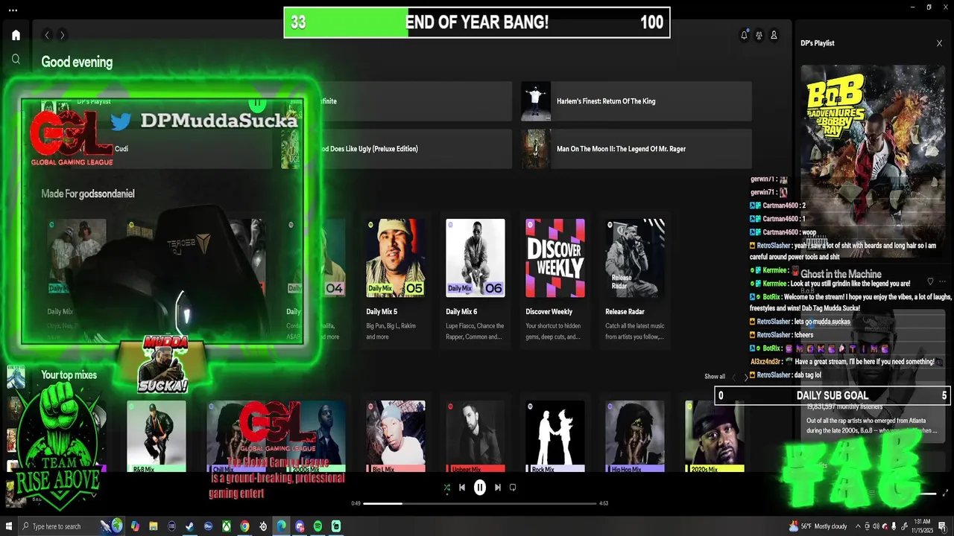Open Man On The Moon II shortcut
Viewport: 954px width, 536px height.
coord(636,149)
